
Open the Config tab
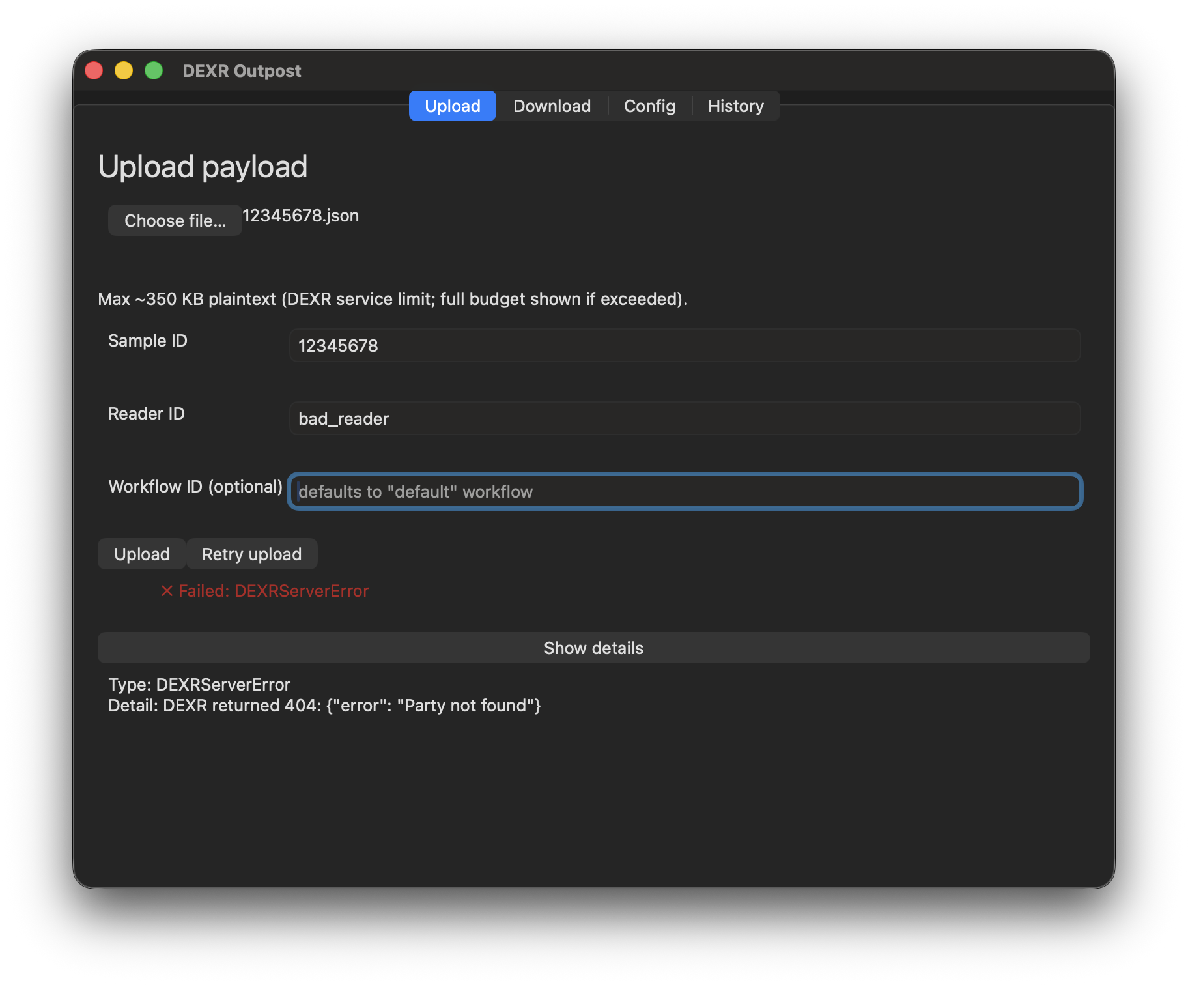tap(649, 106)
